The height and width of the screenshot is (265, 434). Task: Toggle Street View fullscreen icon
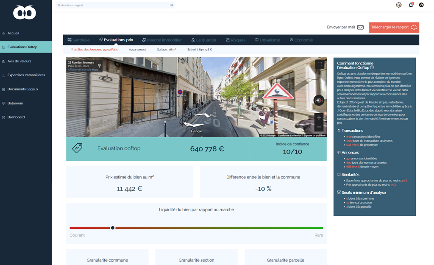tap(320, 64)
